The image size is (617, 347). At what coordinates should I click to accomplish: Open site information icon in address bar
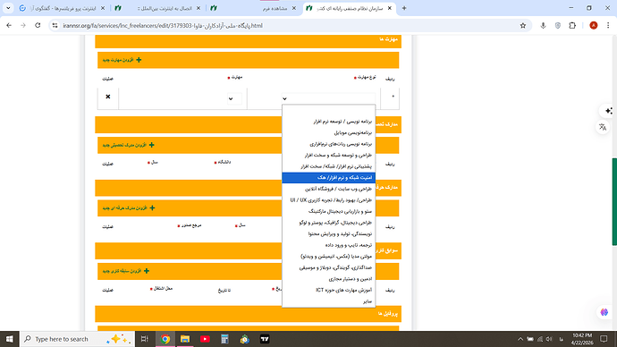[x=55, y=26]
